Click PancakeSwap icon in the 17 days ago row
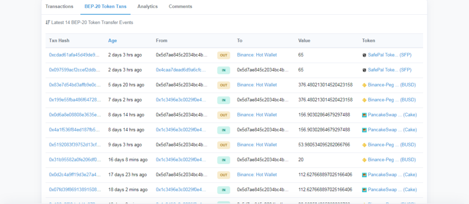This screenshot has width=469, height=204. (364, 175)
